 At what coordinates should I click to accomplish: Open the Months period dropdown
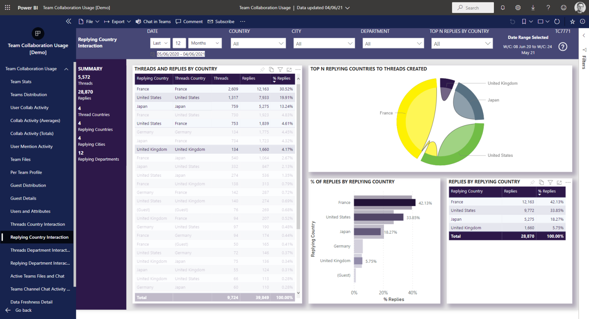pos(205,43)
